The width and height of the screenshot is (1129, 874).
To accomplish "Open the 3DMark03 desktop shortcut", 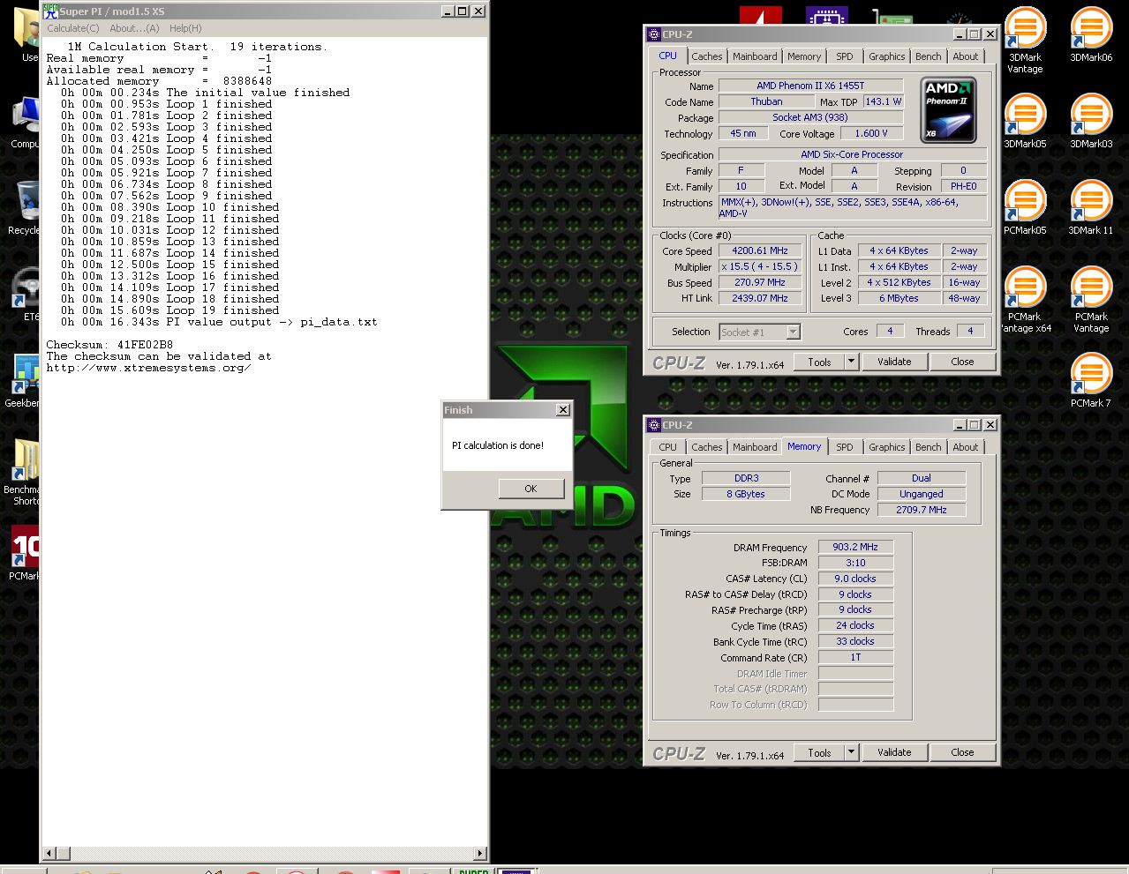I will [x=1091, y=122].
